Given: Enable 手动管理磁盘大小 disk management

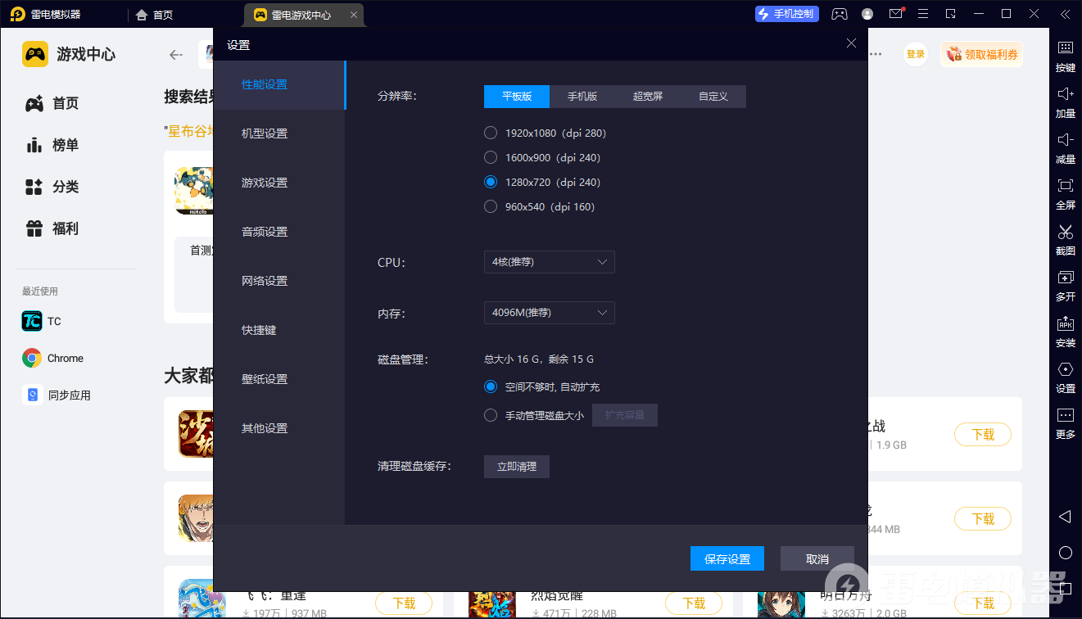Looking at the screenshot, I should [490, 414].
